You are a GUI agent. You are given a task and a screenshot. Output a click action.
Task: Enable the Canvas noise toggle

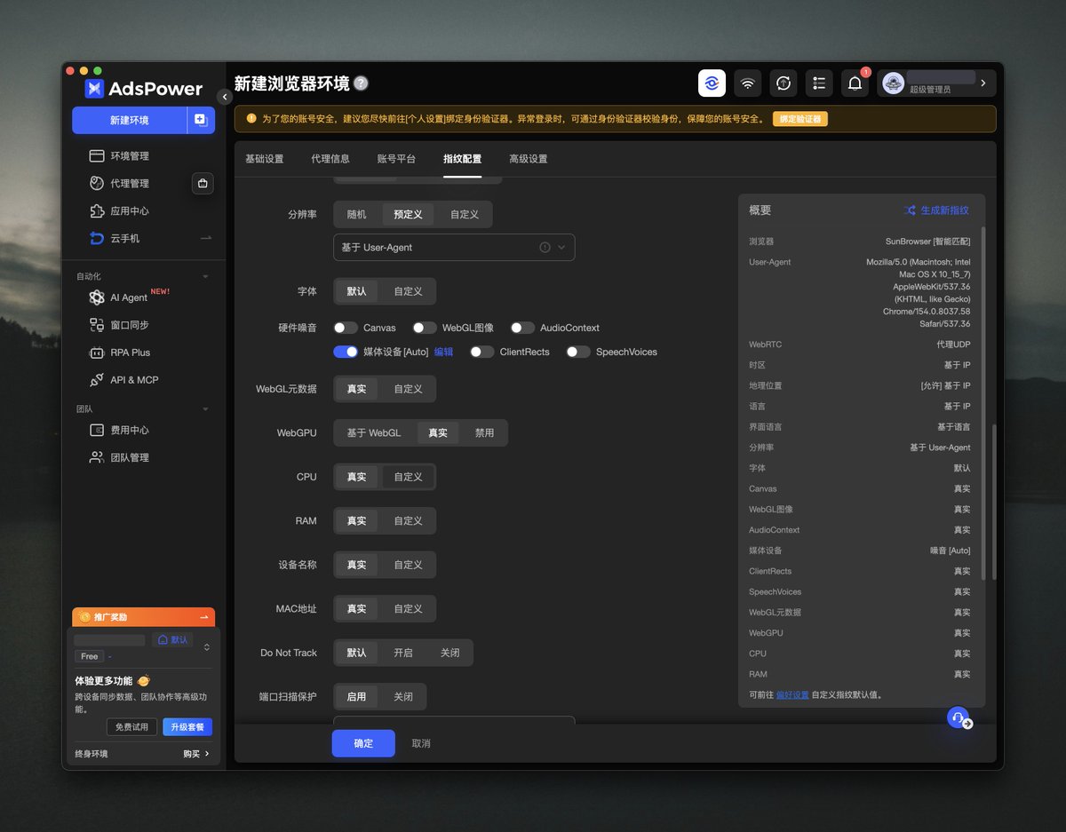(x=346, y=328)
